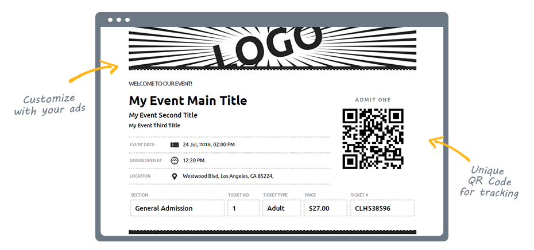
Task: Click the yellow arrow pointing to QR code
Action: click(x=449, y=149)
